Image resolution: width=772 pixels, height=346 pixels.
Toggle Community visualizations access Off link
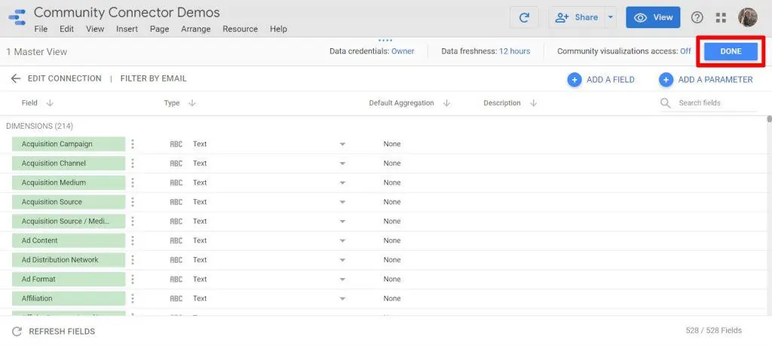click(x=685, y=51)
